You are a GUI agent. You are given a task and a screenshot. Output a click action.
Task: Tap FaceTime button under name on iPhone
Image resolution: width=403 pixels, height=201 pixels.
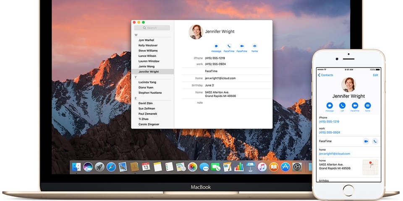click(x=355, y=106)
